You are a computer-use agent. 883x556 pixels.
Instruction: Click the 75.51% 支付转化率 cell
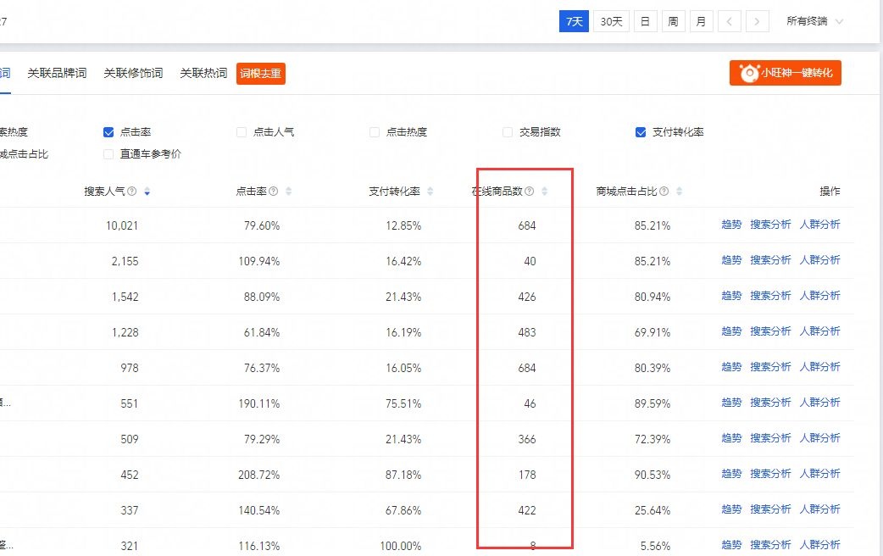[x=403, y=404]
